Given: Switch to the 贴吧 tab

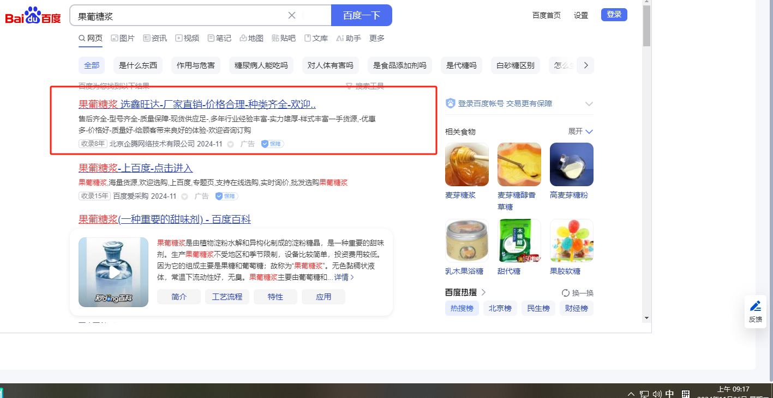Looking at the screenshot, I should click(284, 38).
